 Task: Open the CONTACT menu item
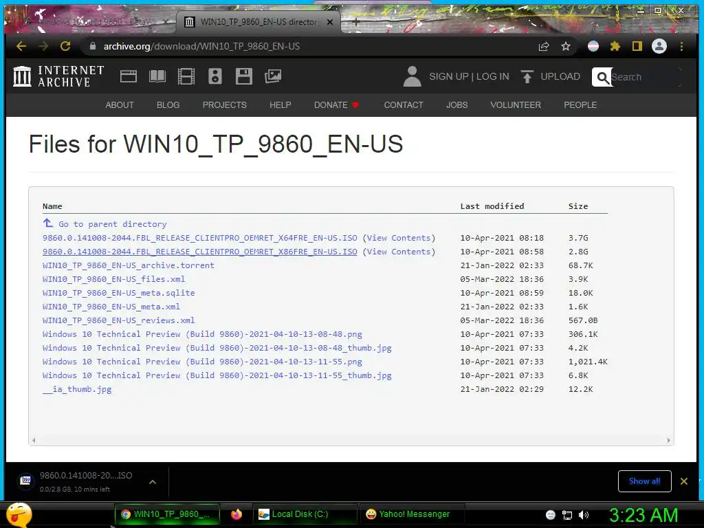(404, 105)
